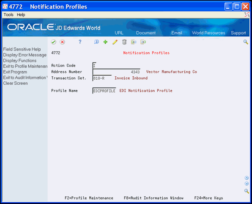Click the trash can Delete icon
Image resolution: width=252 pixels, height=204 pixels.
click(x=124, y=42)
